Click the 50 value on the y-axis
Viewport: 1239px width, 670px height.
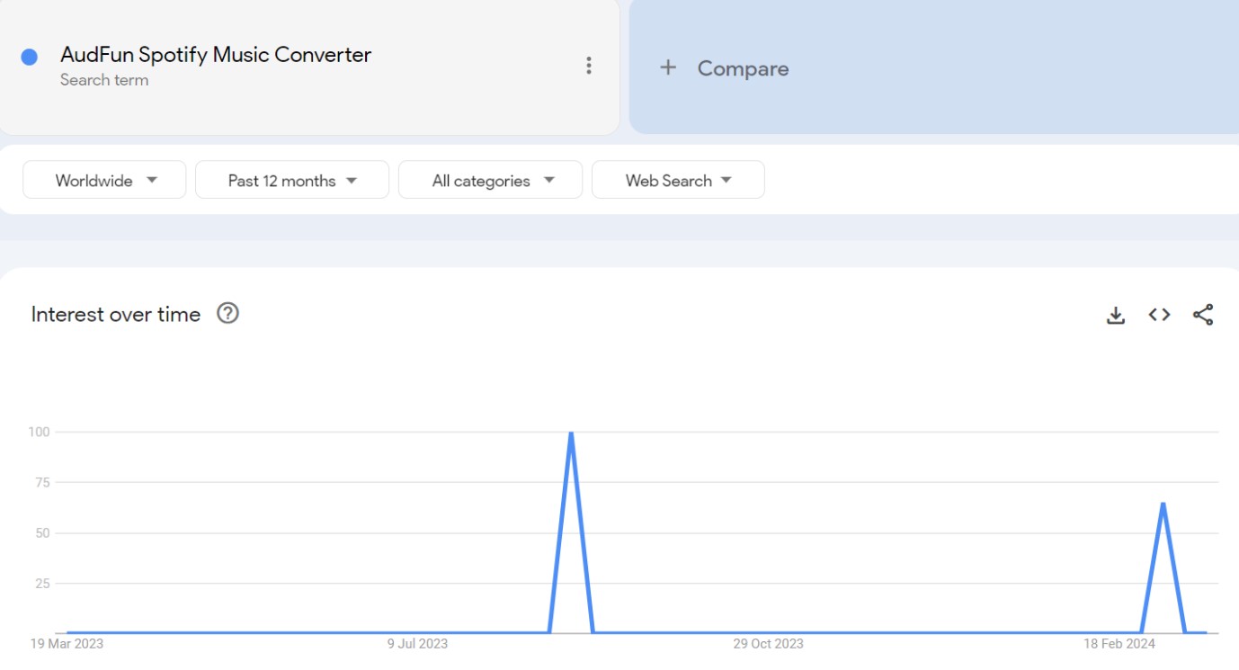[x=41, y=533]
